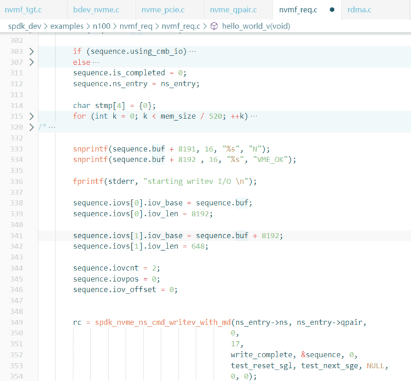Image resolution: width=411 pixels, height=381 pixels.
Task: Expand folded comment at line 320
Action: [x=31, y=127]
